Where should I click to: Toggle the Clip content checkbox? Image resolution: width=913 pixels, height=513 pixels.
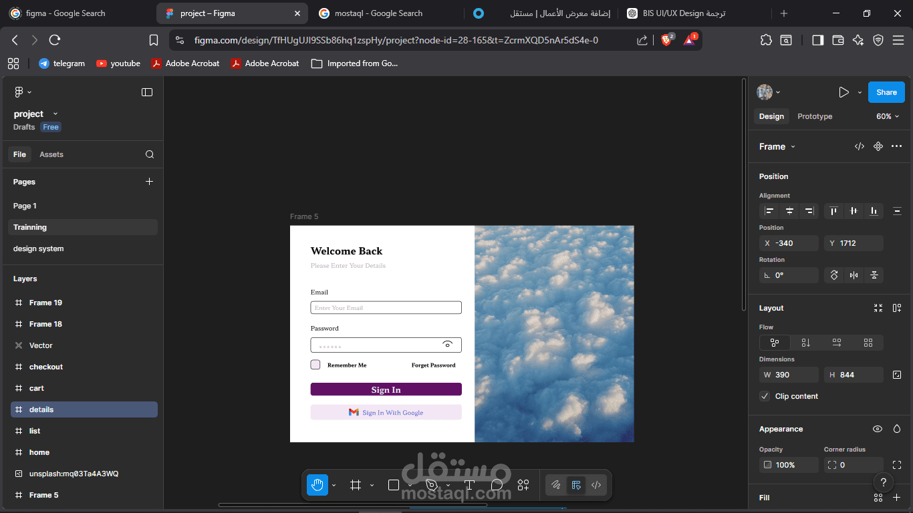coord(764,395)
